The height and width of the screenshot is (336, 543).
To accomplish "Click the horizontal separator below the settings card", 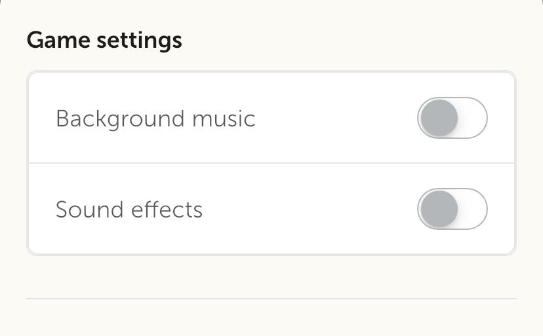I will tap(271, 299).
